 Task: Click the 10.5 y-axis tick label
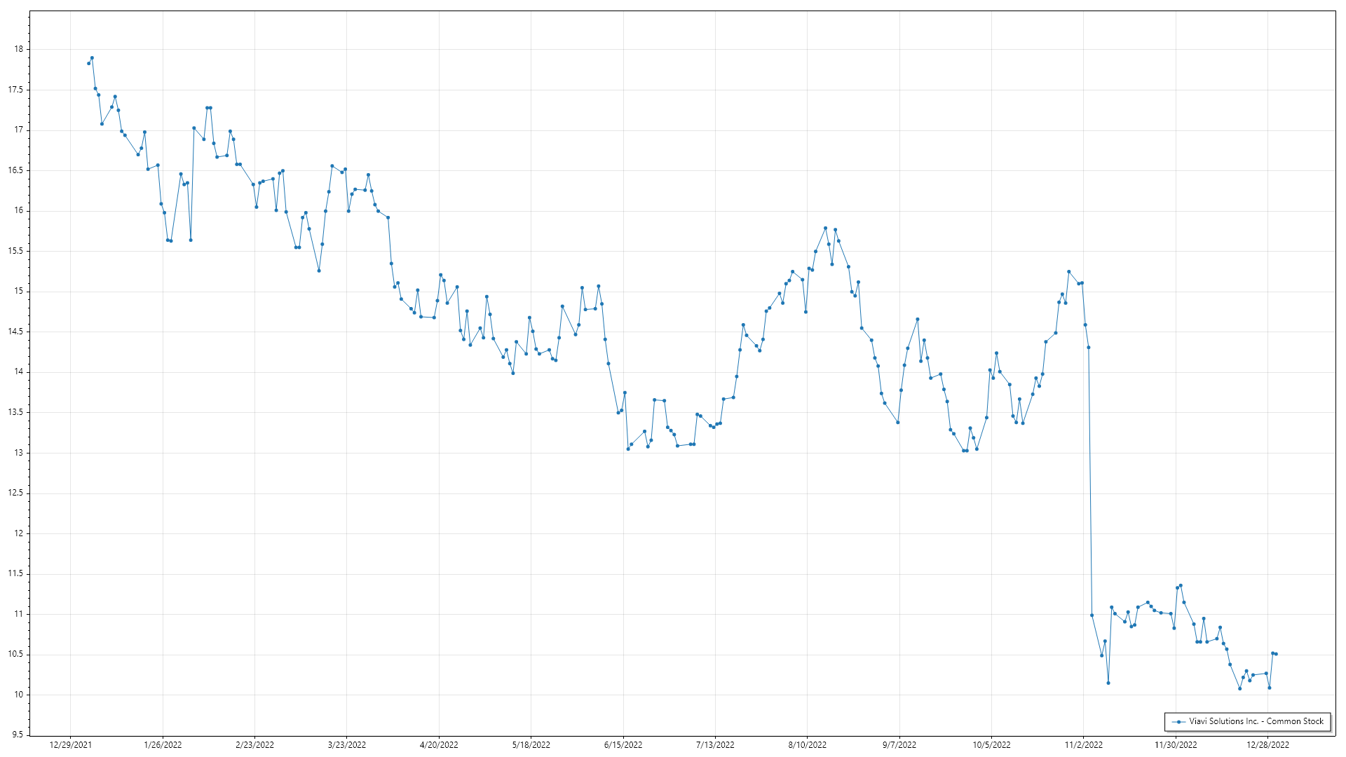point(15,654)
